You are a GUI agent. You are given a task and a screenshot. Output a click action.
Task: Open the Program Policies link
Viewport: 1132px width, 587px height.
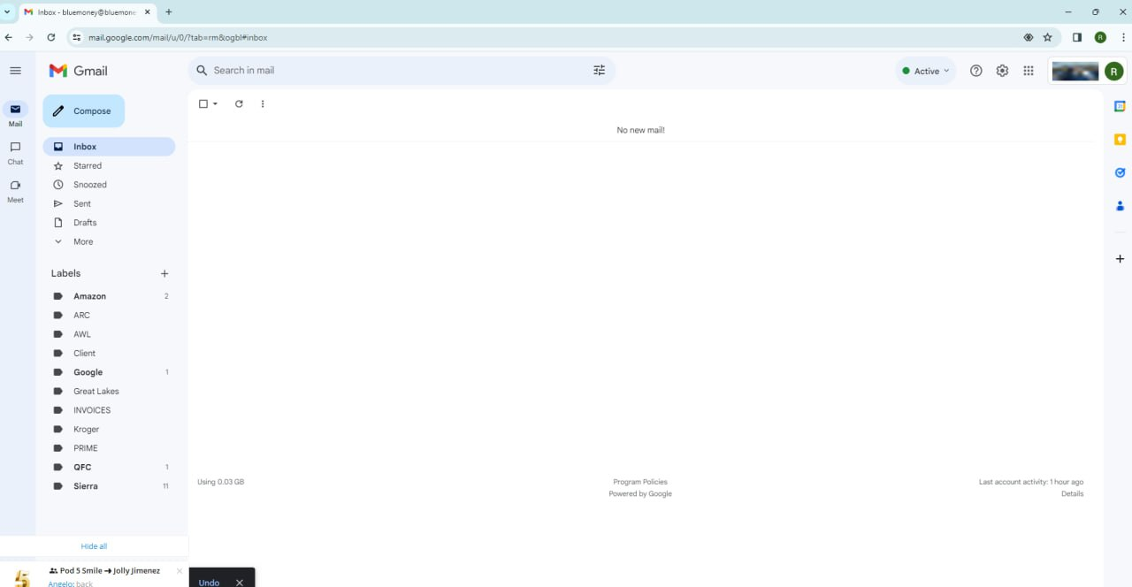[x=640, y=482]
